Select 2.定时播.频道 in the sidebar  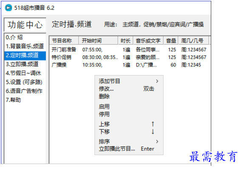(25, 55)
